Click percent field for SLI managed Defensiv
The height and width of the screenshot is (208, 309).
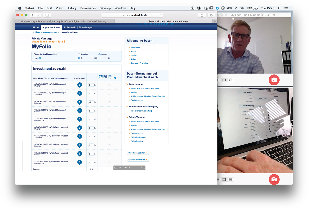[91, 85]
